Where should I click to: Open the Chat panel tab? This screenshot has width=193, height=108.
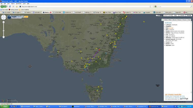(x=189, y=20)
